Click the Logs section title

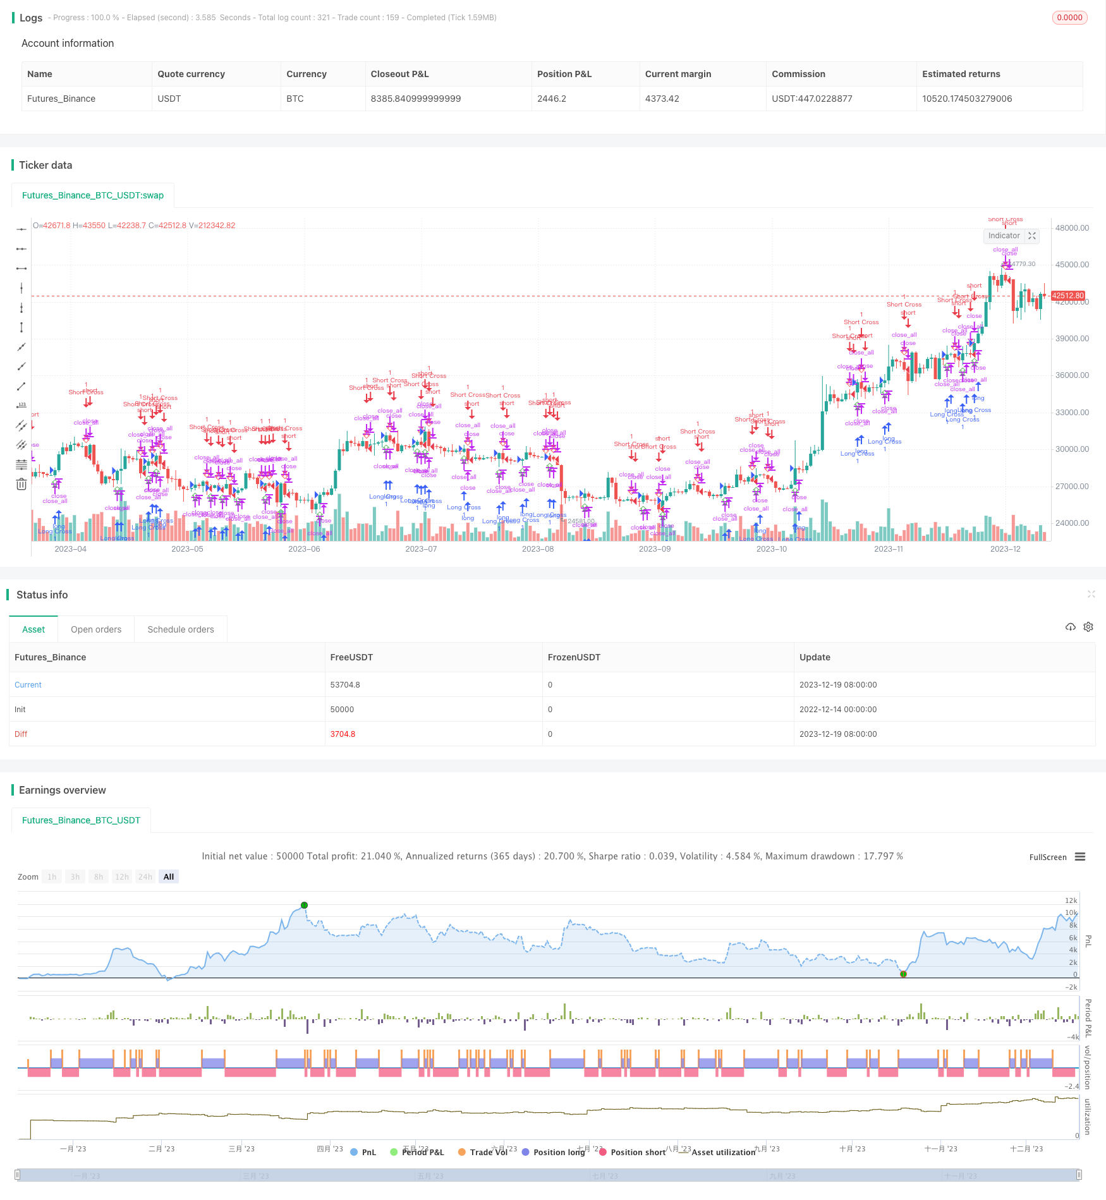click(x=31, y=18)
